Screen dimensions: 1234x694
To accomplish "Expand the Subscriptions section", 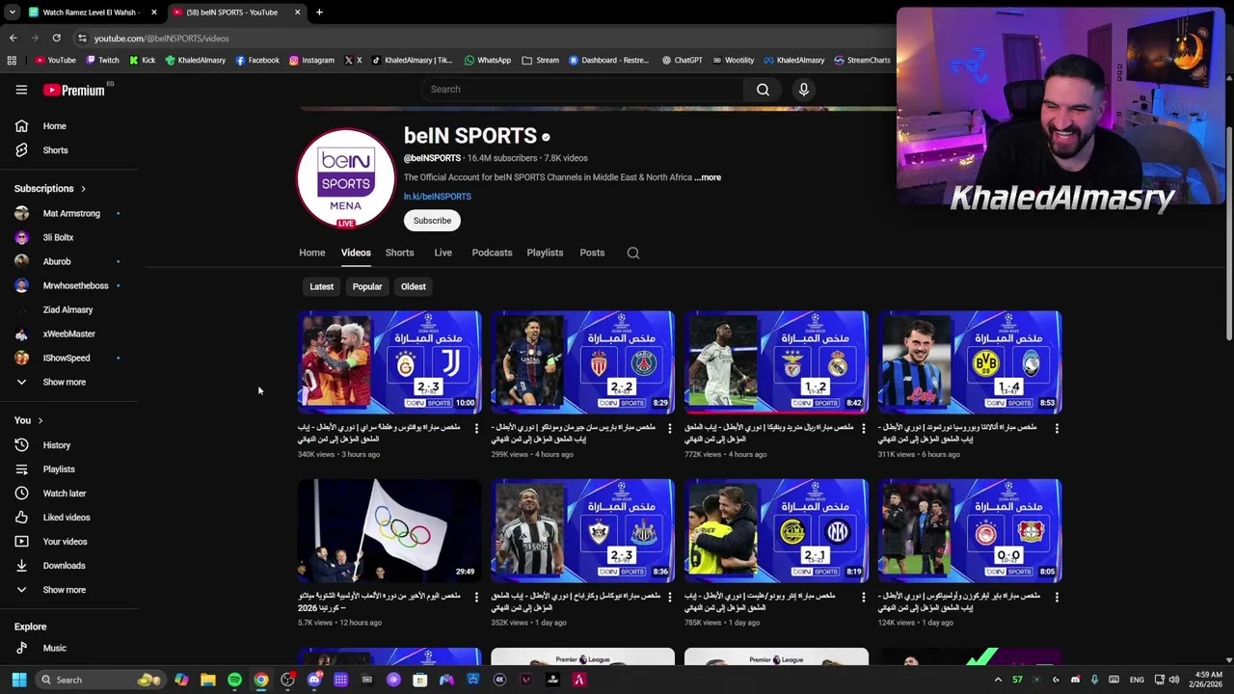I will (x=50, y=189).
